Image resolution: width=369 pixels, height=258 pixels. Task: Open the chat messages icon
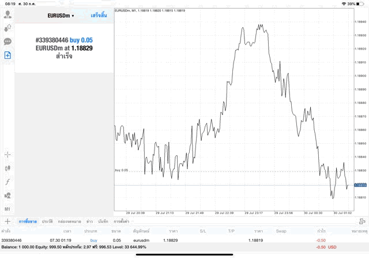(x=7, y=42)
